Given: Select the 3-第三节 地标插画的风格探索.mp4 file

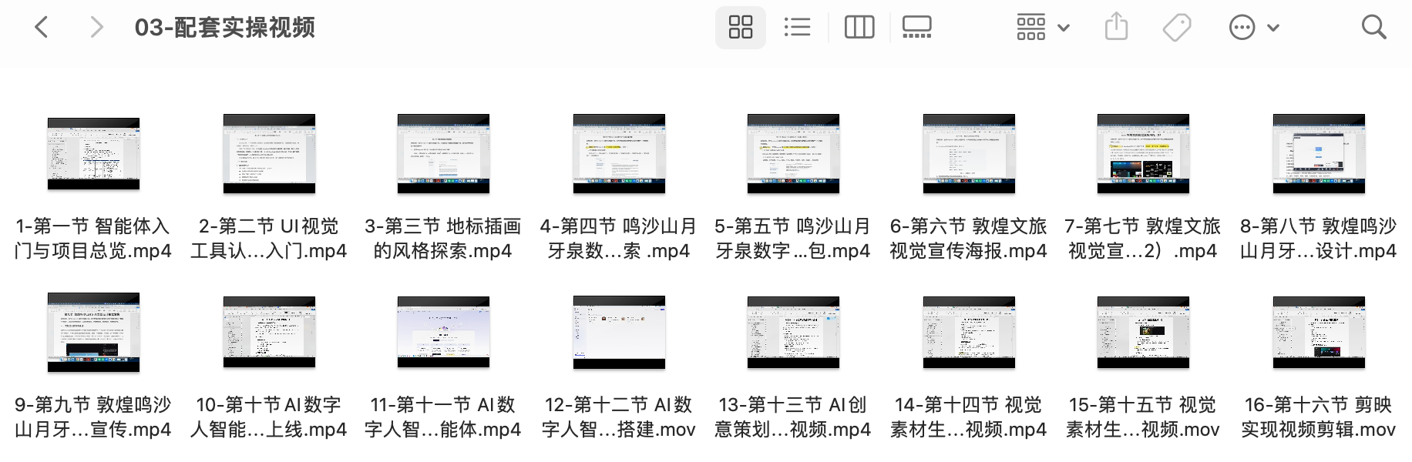Looking at the screenshot, I should tap(443, 154).
